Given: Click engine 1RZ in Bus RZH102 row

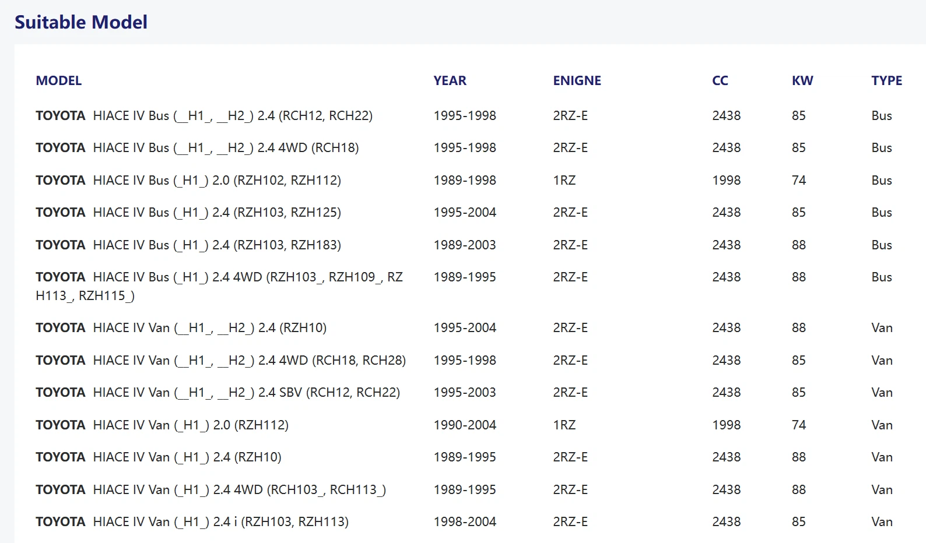Looking at the screenshot, I should tap(564, 180).
